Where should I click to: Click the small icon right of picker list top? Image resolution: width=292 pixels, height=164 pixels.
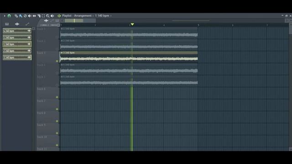click(x=34, y=29)
